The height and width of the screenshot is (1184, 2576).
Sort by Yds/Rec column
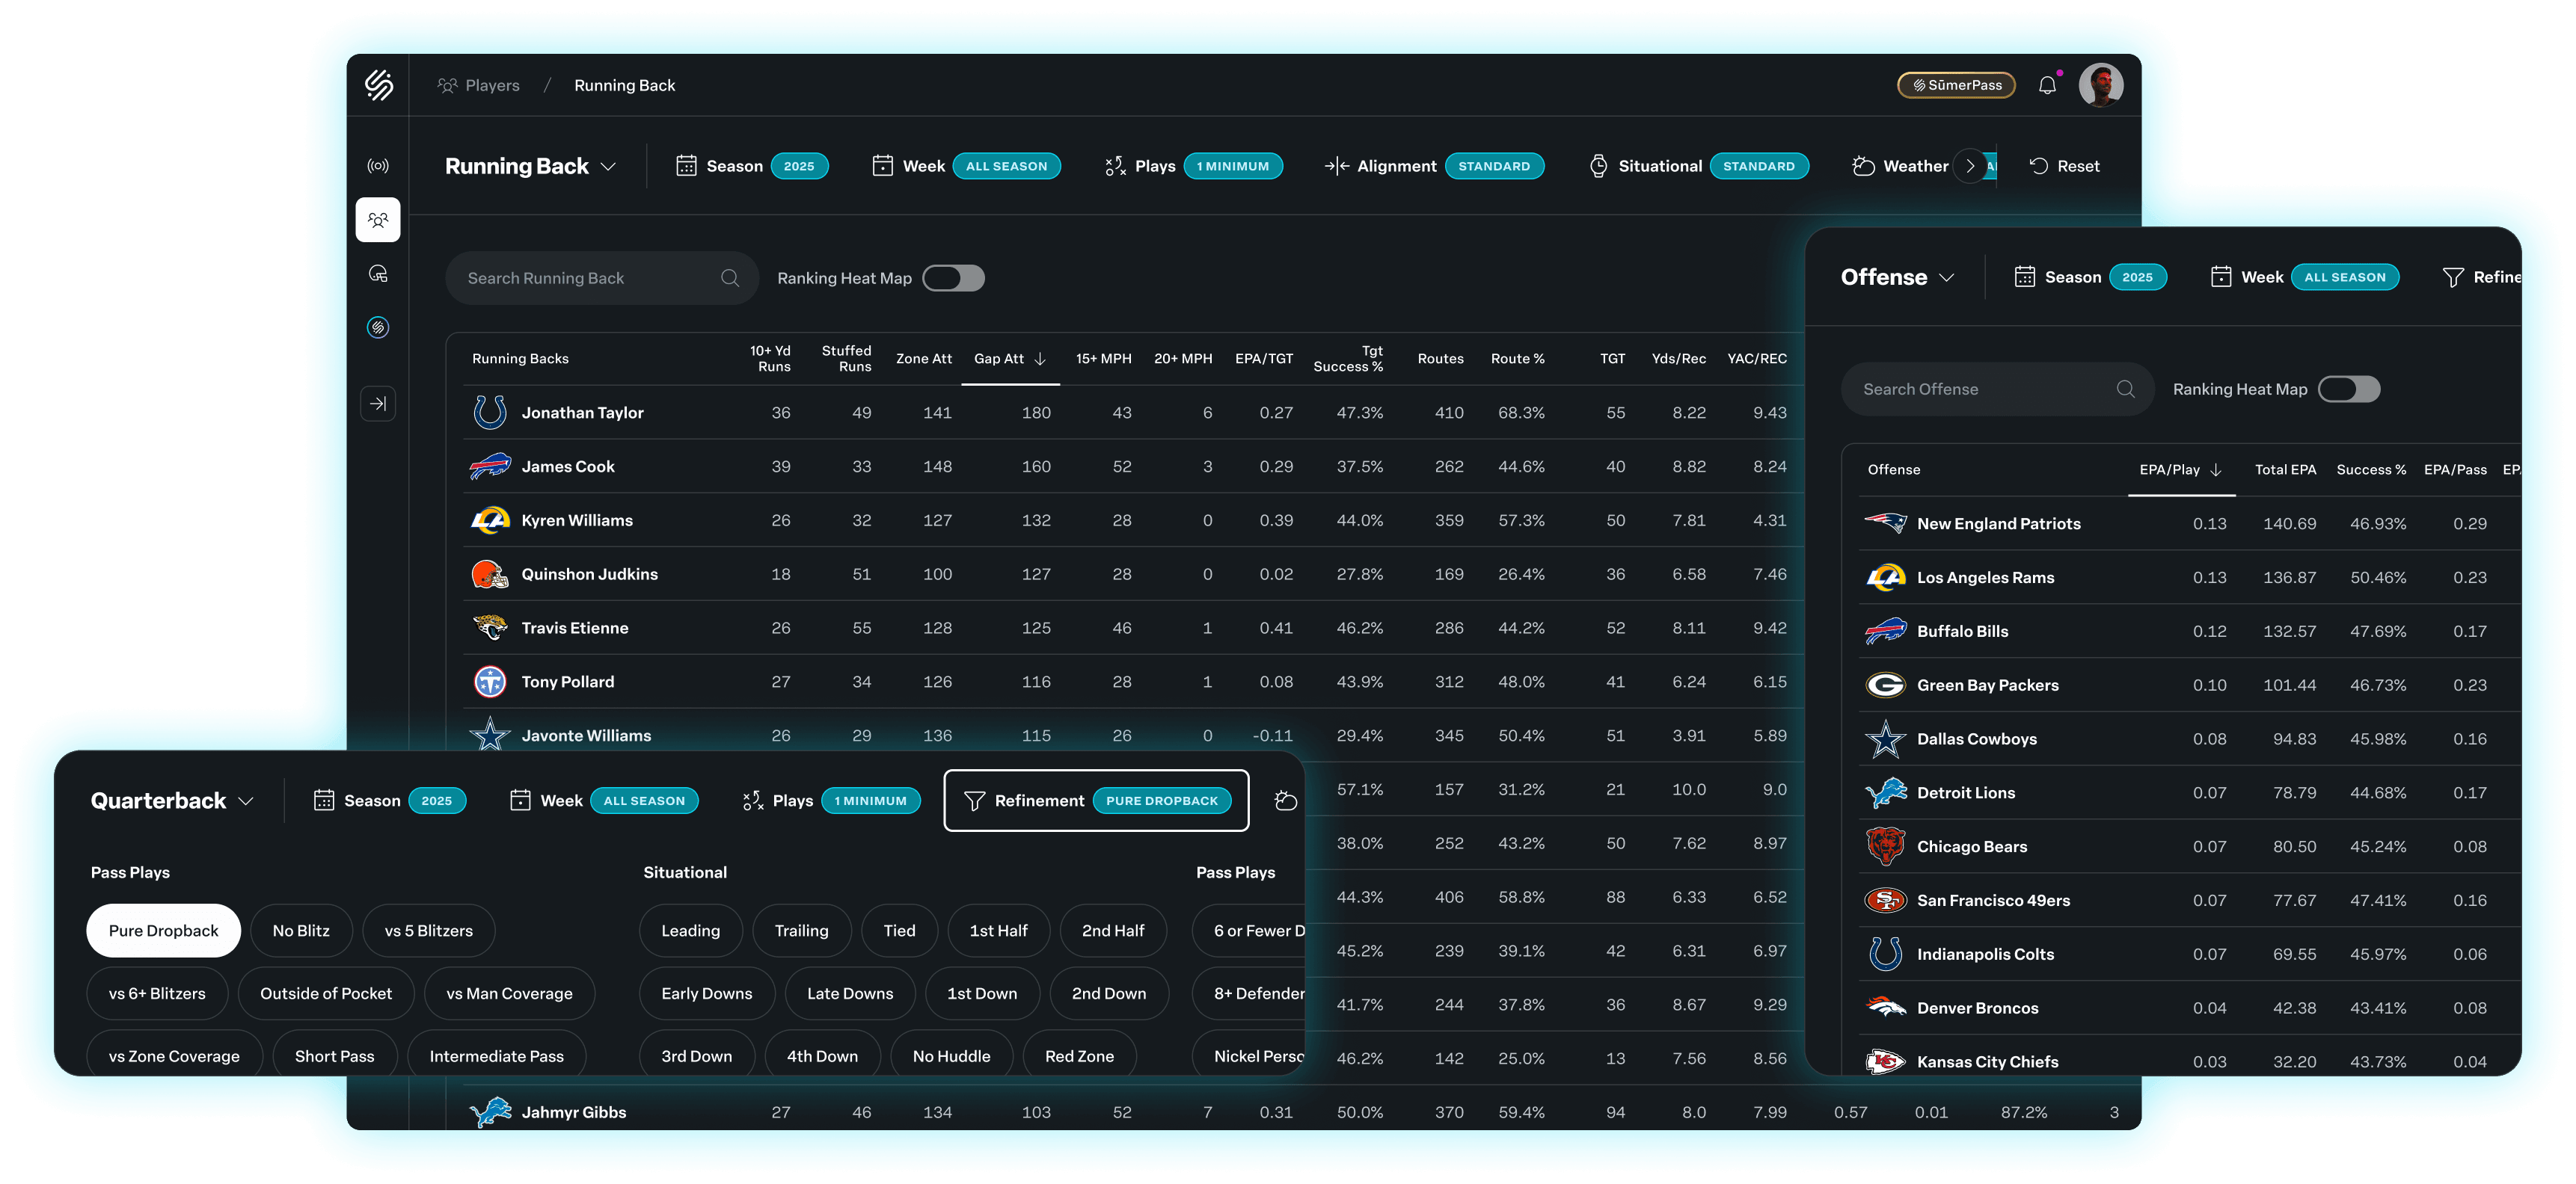1678,359
